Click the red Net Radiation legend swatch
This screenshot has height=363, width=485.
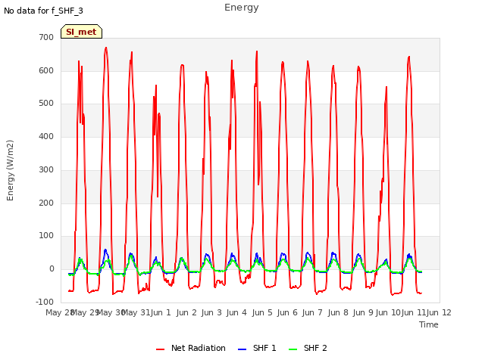160,349
